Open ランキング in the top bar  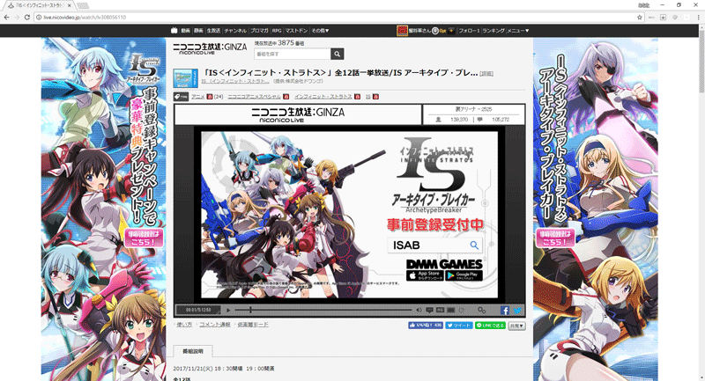tap(493, 31)
